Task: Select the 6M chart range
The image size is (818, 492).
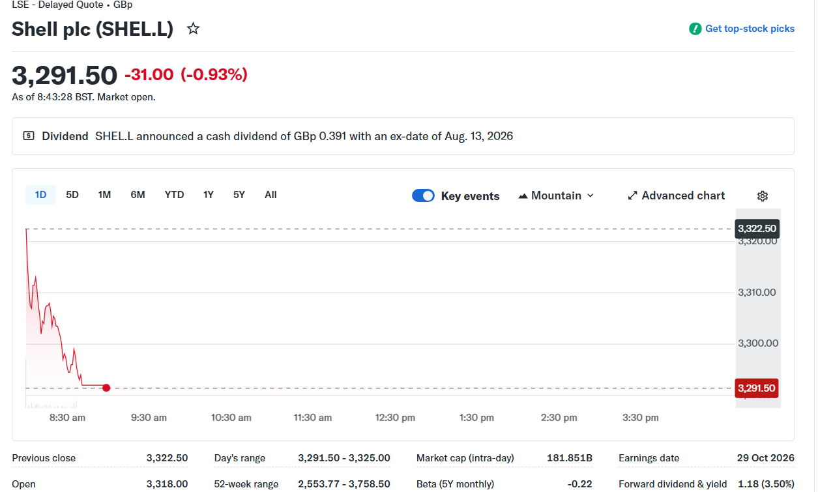Action: point(138,195)
